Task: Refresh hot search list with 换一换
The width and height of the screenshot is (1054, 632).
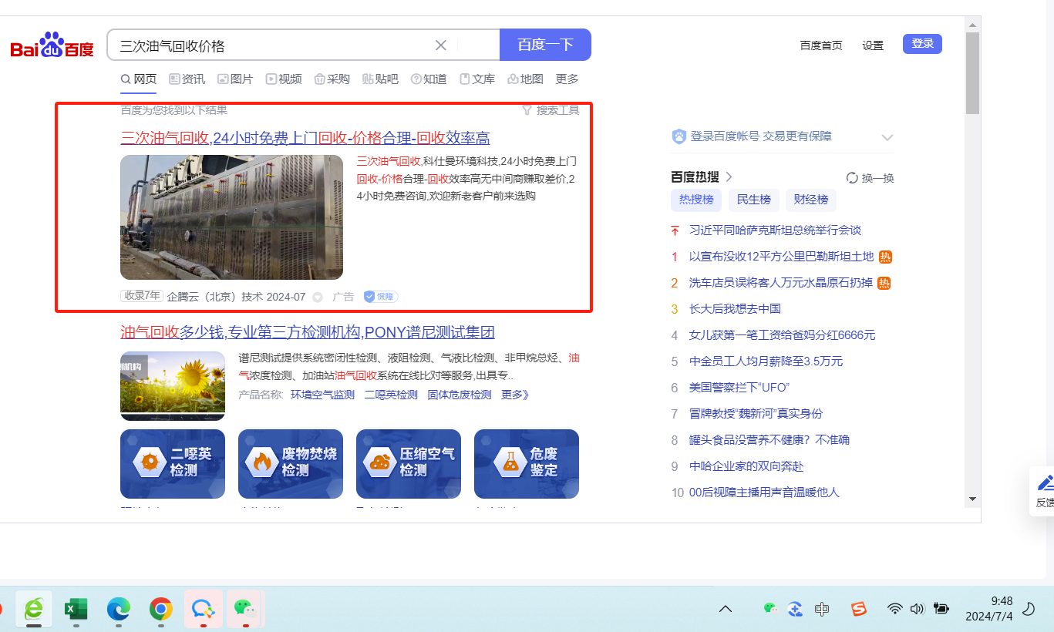Action: (x=870, y=178)
